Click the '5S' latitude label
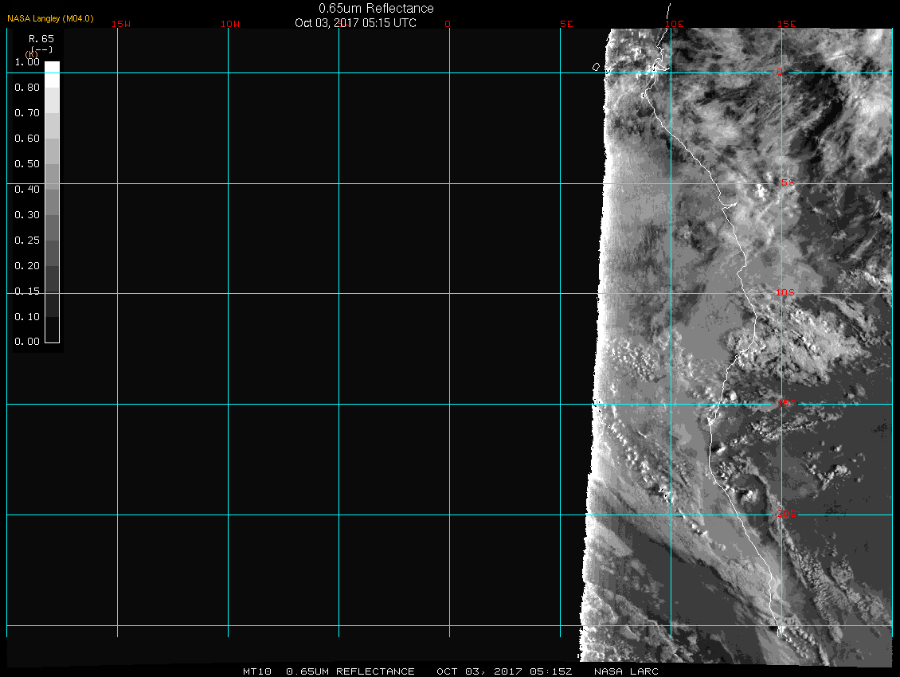This screenshot has height=677, width=900. click(x=788, y=182)
